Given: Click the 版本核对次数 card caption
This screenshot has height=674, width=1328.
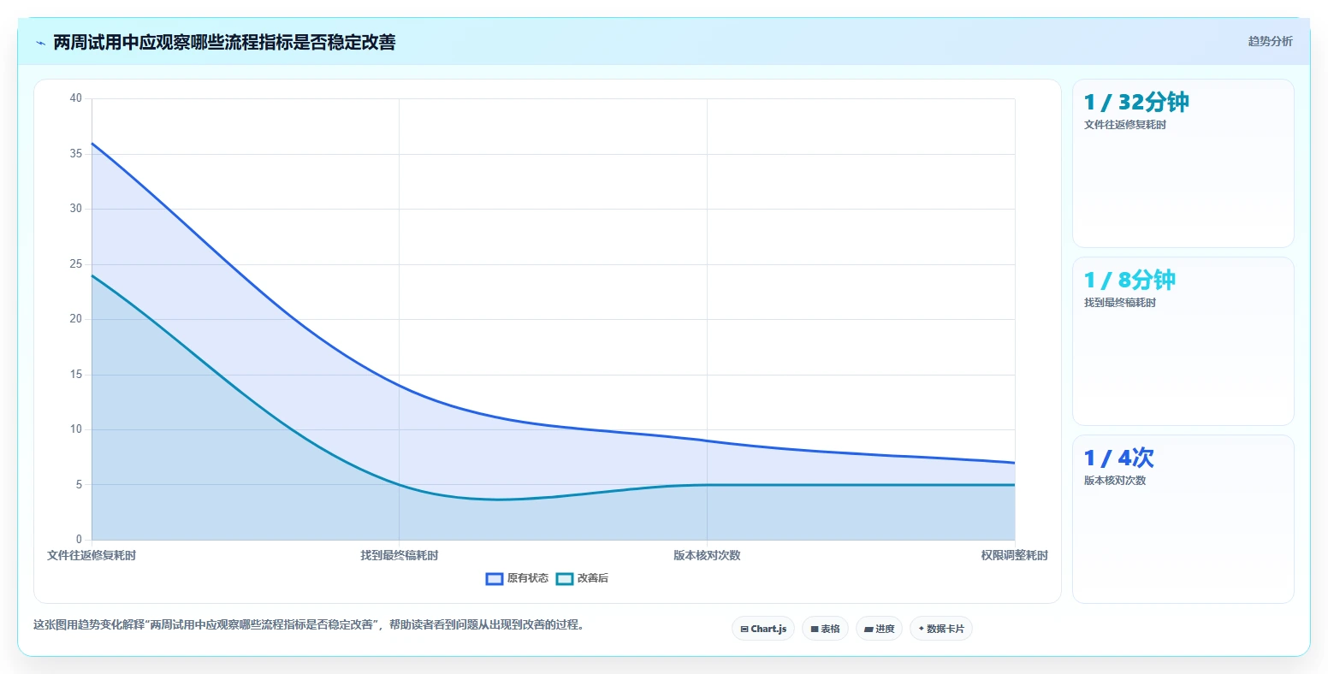Looking at the screenshot, I should pyautogui.click(x=1115, y=481).
